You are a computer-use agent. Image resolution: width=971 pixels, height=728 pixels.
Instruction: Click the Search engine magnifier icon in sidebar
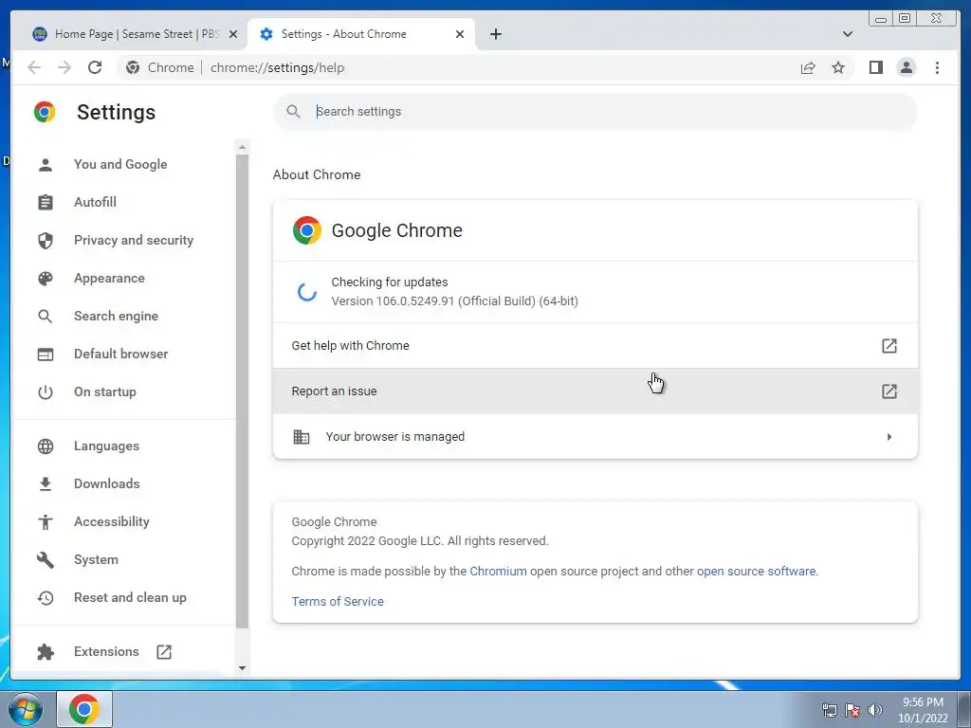46,317
